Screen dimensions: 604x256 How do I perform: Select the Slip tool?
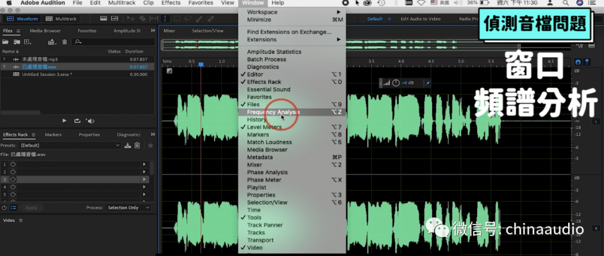coord(154,18)
